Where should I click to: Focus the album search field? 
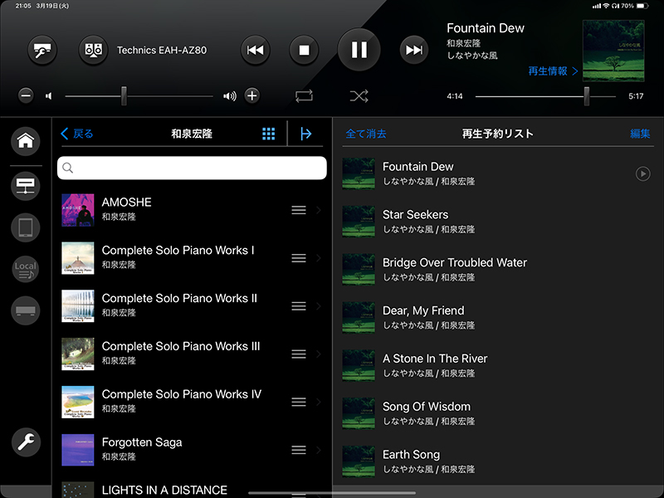192,168
